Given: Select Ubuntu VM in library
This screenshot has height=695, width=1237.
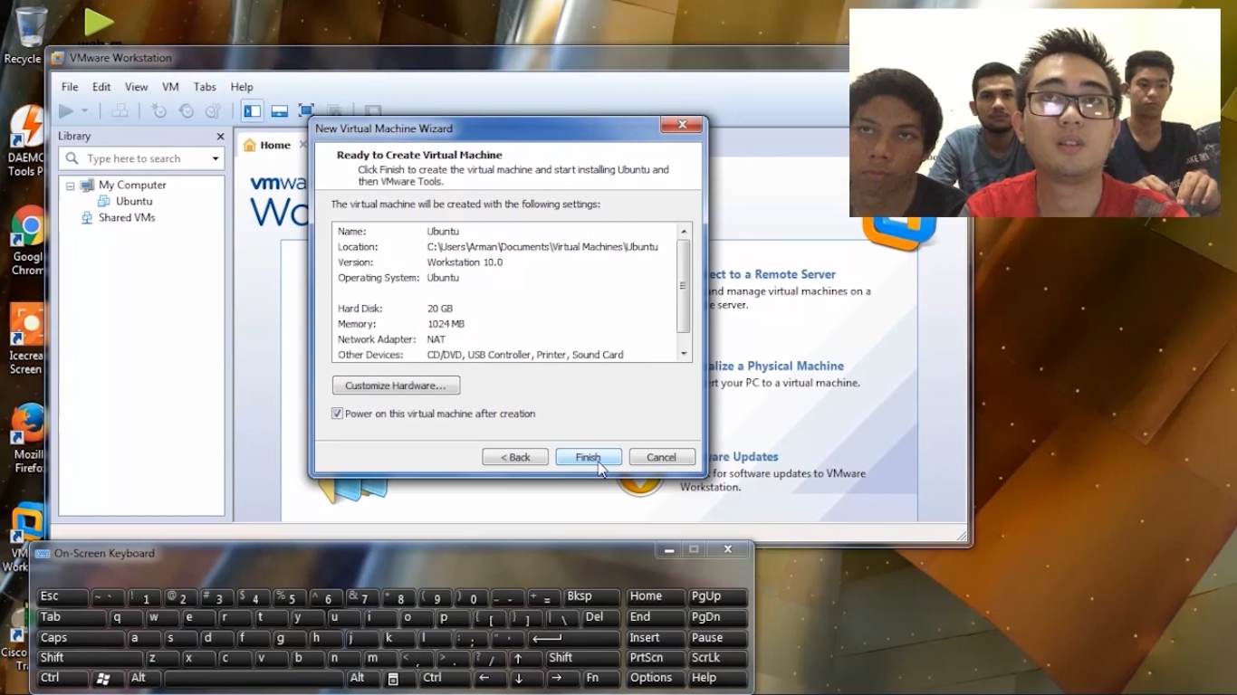Looking at the screenshot, I should pyautogui.click(x=134, y=201).
